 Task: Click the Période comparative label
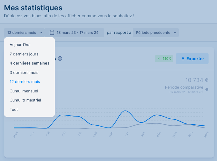pyautogui.click(x=184, y=87)
